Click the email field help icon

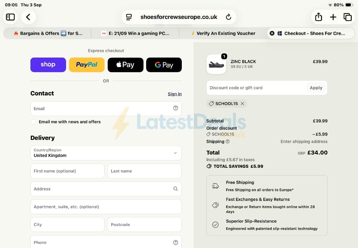176,108
